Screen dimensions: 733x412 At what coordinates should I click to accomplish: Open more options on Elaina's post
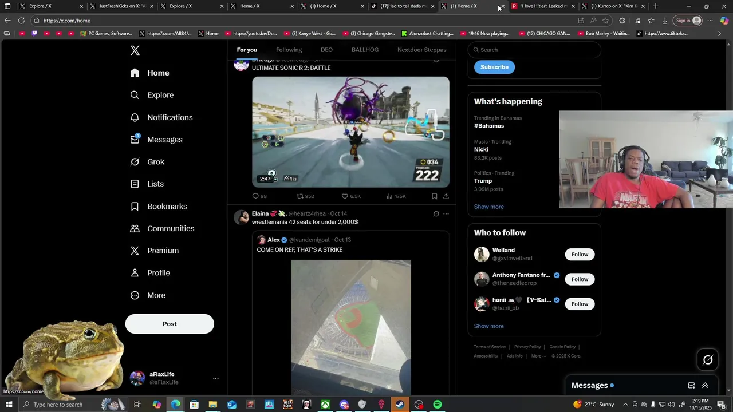446,214
